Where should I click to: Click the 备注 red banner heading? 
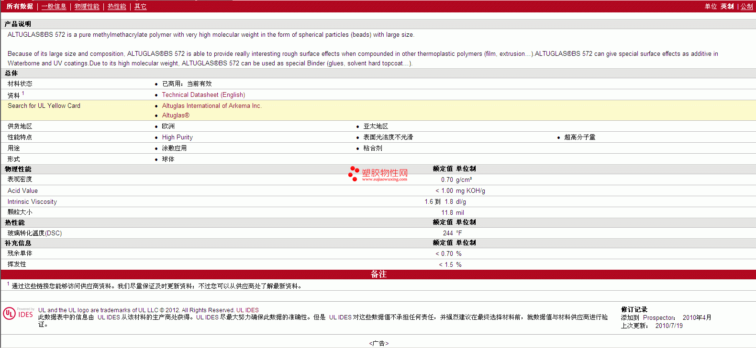coord(378,274)
